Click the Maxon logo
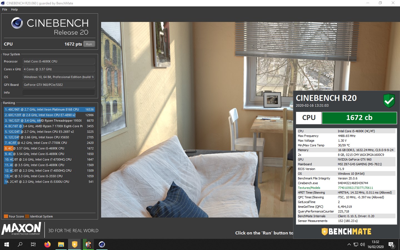Image resolution: width=400 pixels, height=250 pixels. pos(21,229)
